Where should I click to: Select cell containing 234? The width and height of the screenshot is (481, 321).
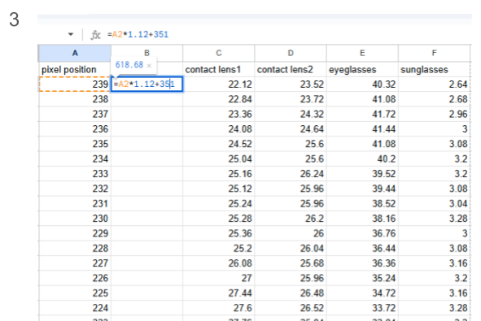(75, 158)
